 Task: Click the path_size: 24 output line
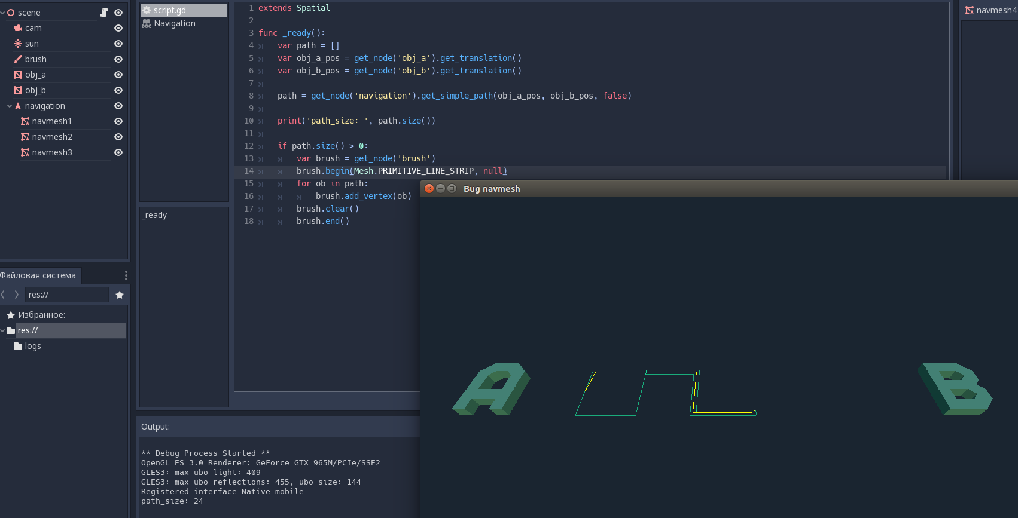coord(172,501)
